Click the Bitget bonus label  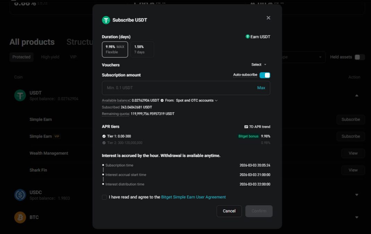[x=248, y=136]
